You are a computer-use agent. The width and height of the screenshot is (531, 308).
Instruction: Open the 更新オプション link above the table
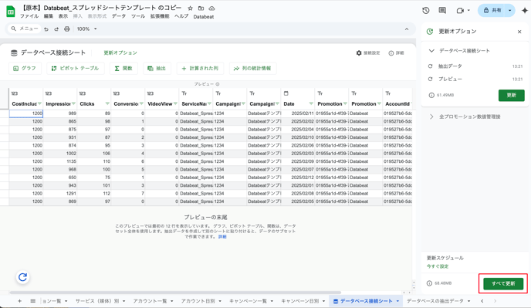coord(120,52)
